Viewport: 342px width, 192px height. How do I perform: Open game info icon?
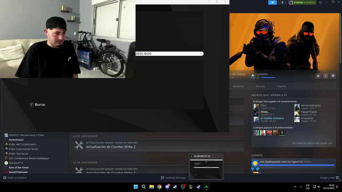325,76
